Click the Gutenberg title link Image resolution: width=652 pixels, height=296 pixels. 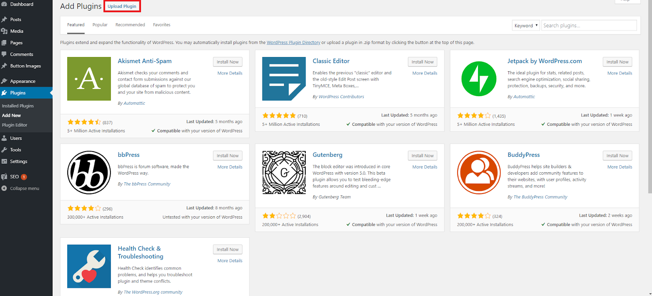click(x=328, y=155)
